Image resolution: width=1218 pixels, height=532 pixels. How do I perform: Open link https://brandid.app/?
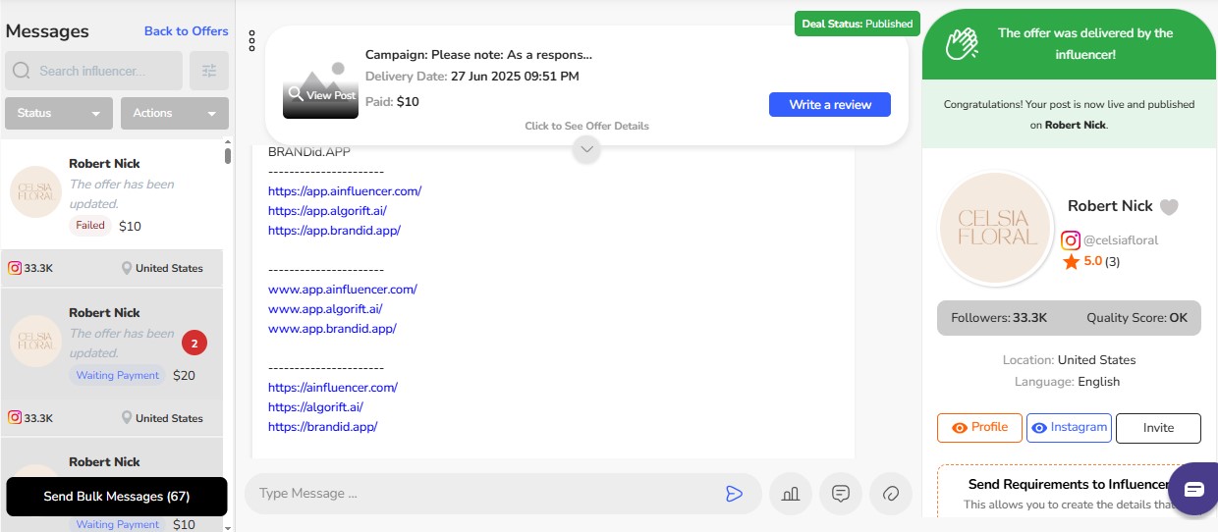tap(322, 427)
